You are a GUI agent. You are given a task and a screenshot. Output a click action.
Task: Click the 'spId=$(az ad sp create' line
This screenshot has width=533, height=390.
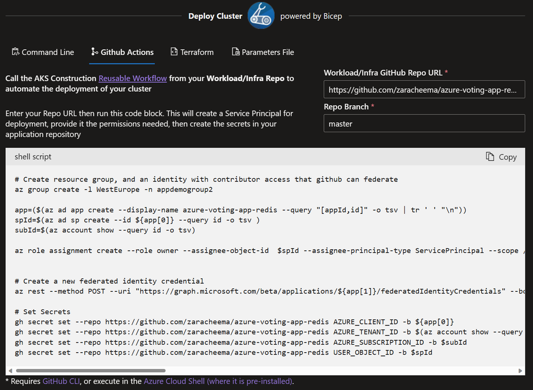pyautogui.click(x=137, y=220)
